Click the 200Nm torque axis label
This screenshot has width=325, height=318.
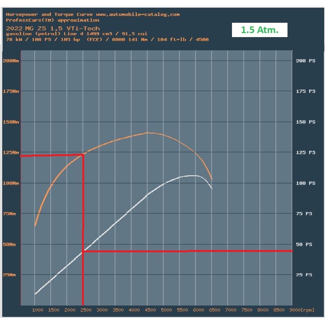pos(11,61)
